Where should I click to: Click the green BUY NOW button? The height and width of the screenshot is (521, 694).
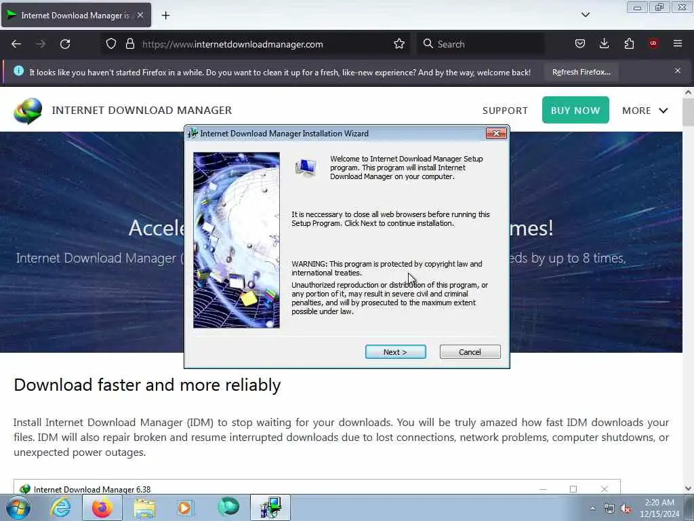coord(575,110)
